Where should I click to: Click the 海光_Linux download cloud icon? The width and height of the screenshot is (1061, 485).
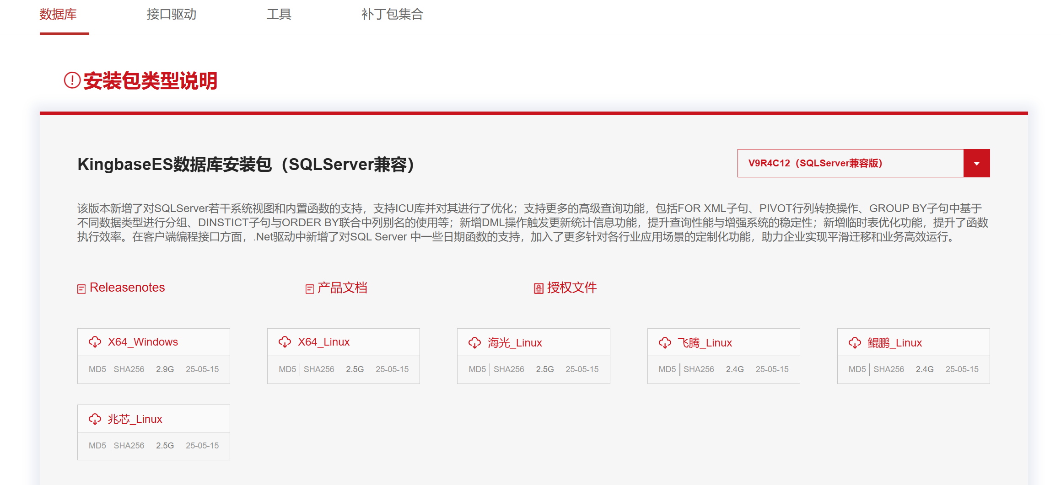coord(474,343)
